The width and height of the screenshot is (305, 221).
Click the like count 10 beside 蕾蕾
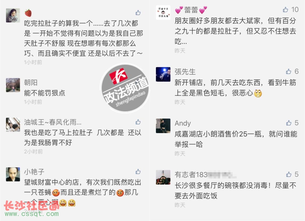(295, 9)
